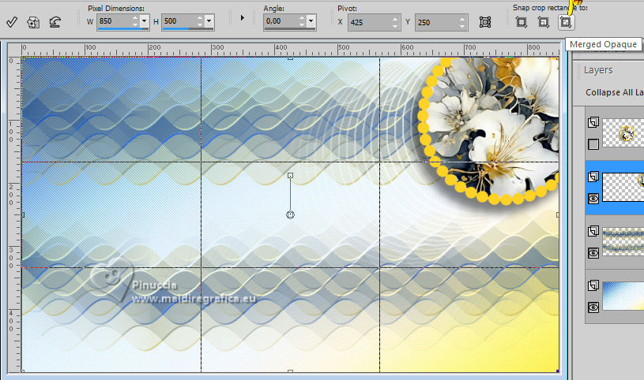Select the wave pattern layer thumbnail

(623, 242)
